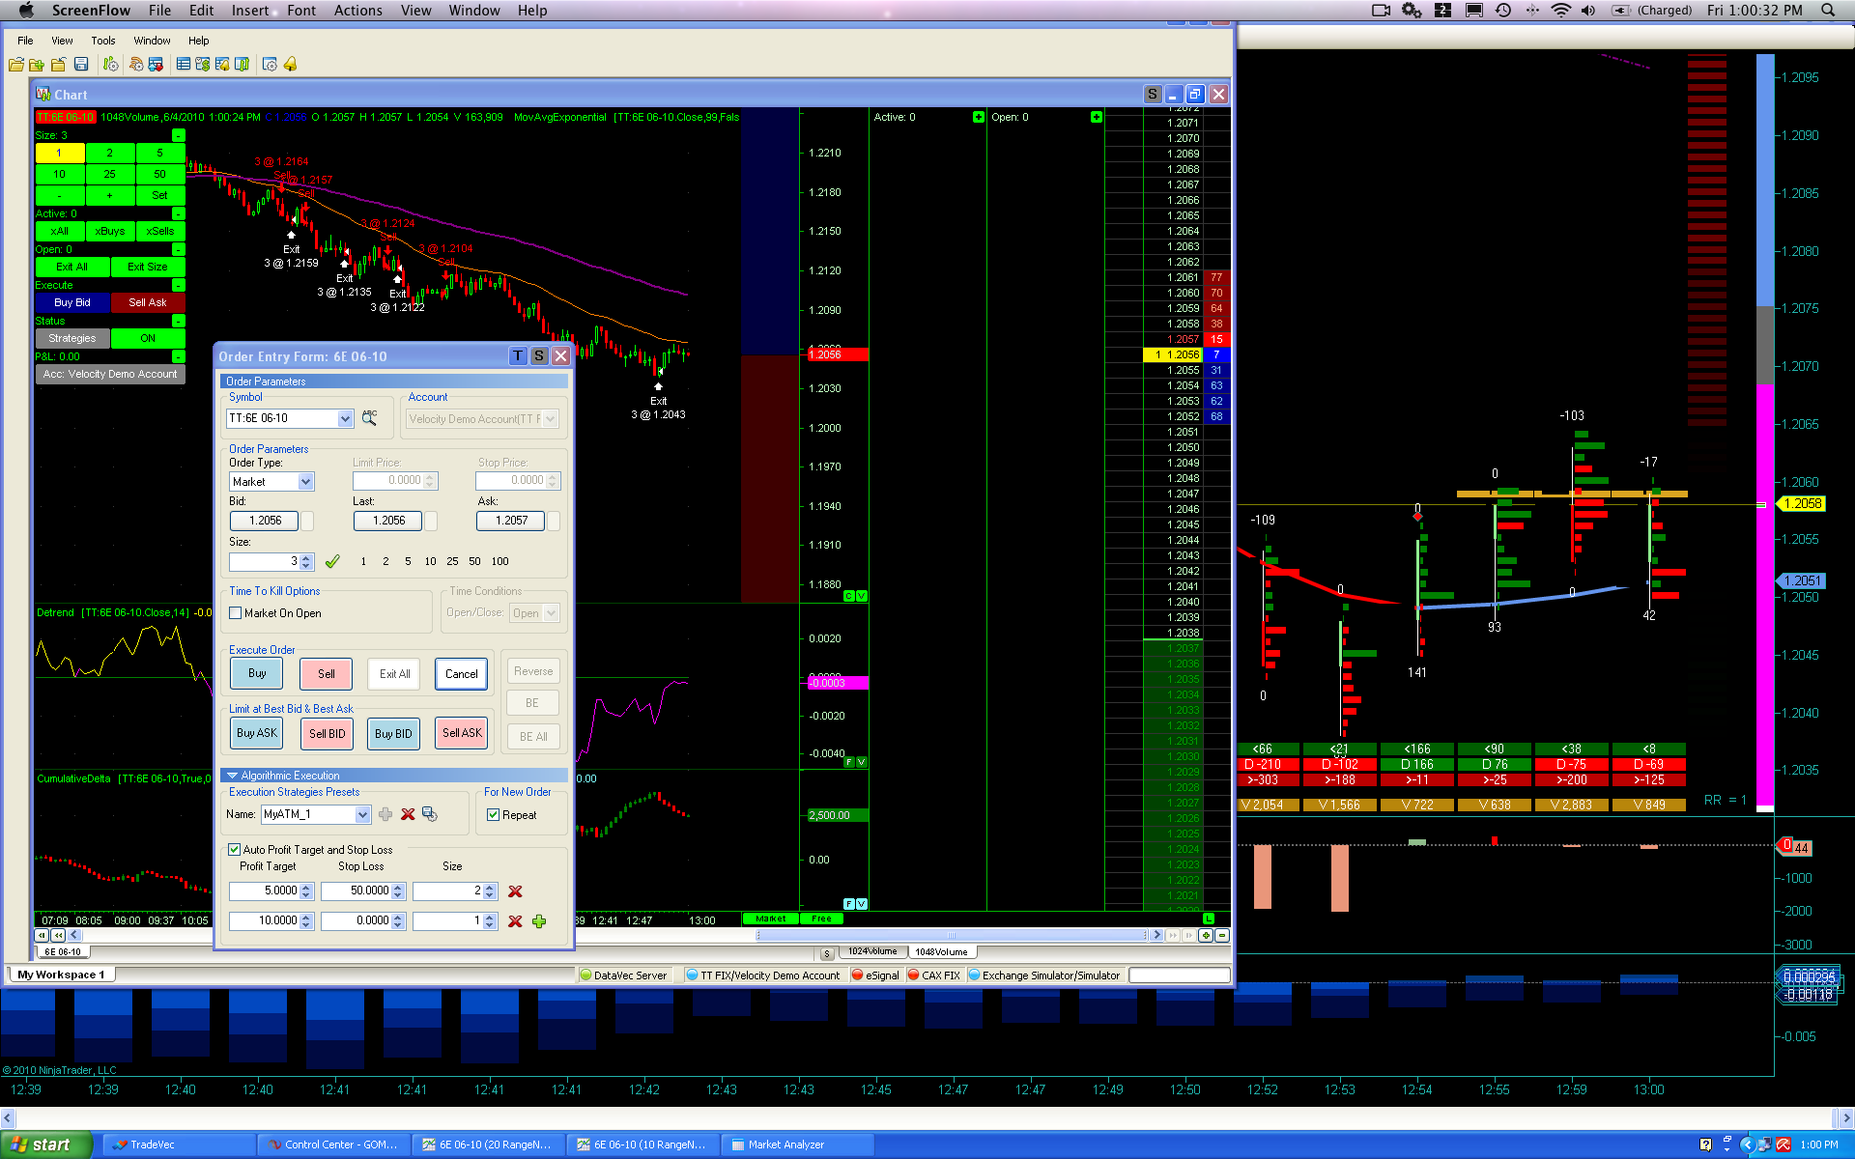Open the Order Type Market dropdown
Image resolution: width=1855 pixels, height=1159 pixels.
coord(305,482)
